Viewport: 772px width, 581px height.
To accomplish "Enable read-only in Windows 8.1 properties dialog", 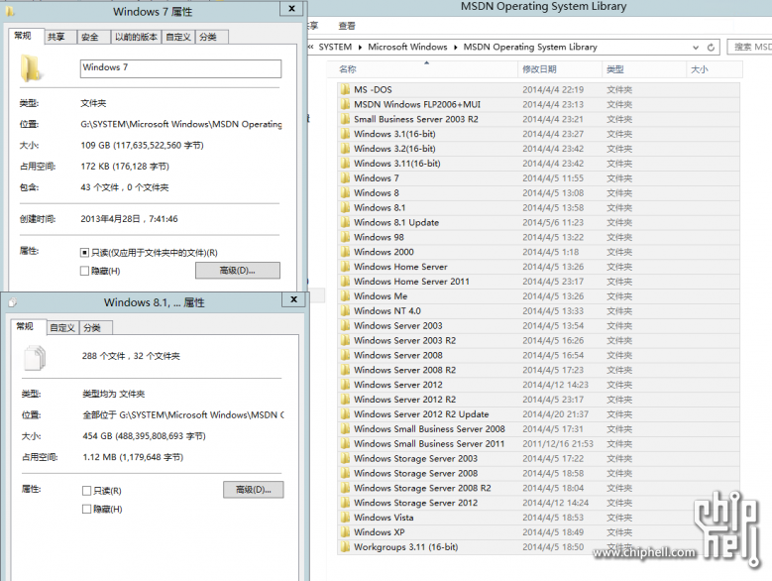I will coord(86,491).
